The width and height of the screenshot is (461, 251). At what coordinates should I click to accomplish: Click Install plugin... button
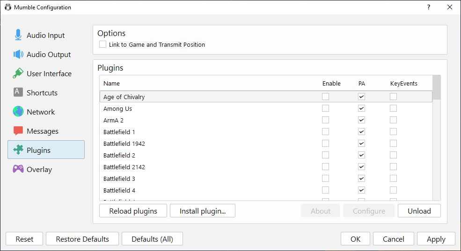coord(203,211)
